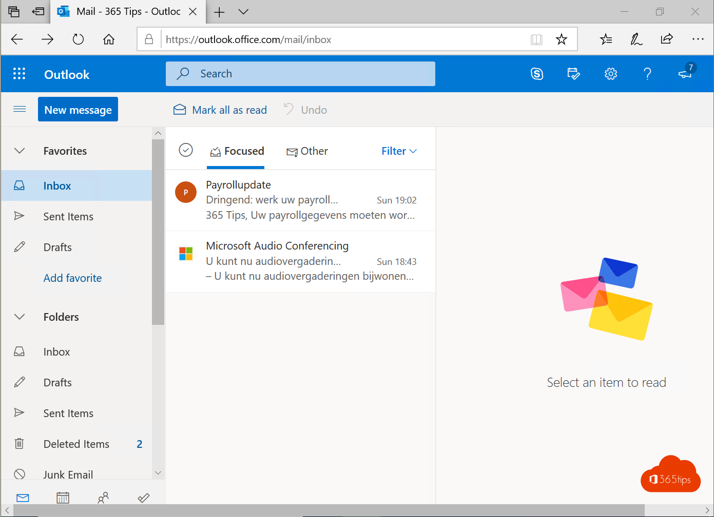Image resolution: width=714 pixels, height=517 pixels.
Task: Open the Filter dropdown
Action: click(399, 151)
